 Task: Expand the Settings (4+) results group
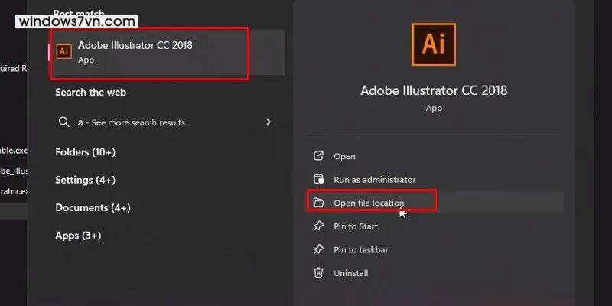pos(85,180)
